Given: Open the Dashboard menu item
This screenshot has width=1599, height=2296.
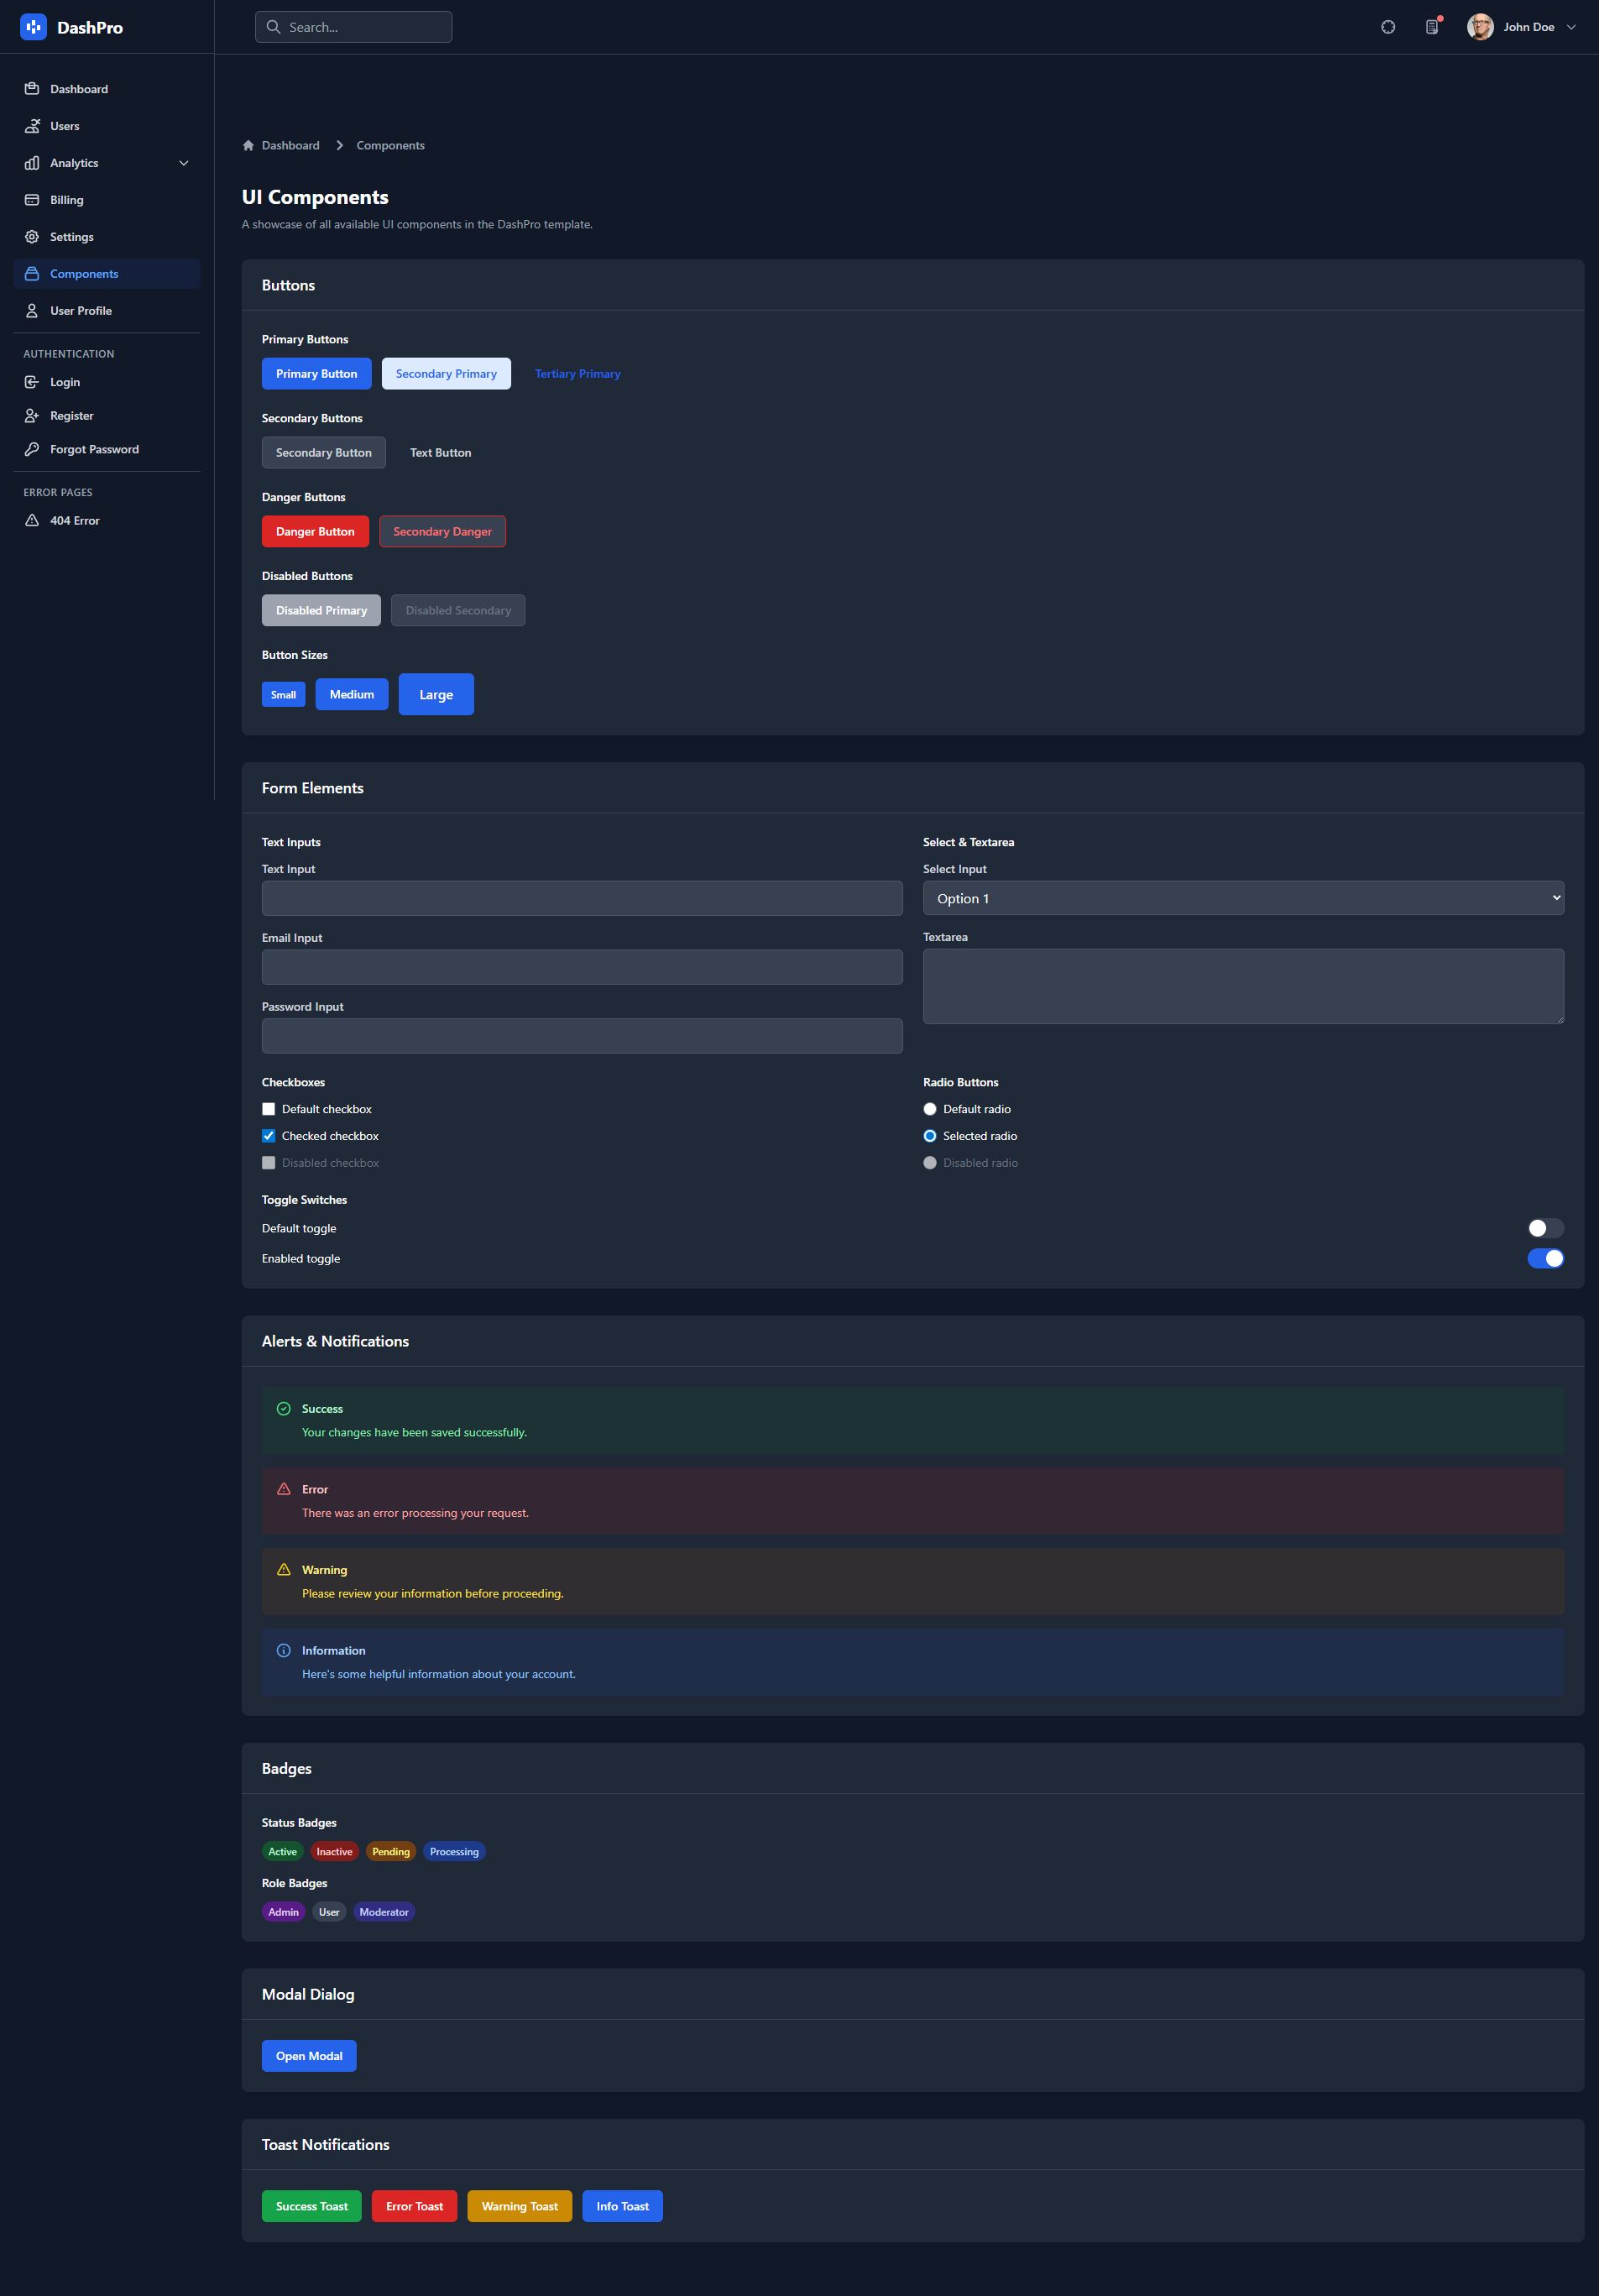Looking at the screenshot, I should click(107, 89).
